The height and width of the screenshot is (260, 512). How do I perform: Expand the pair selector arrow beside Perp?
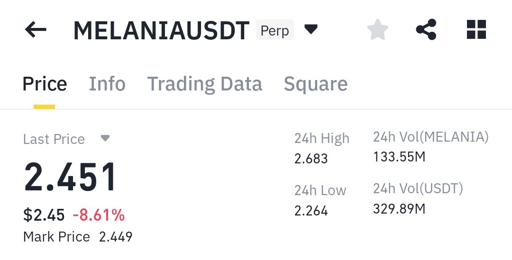[x=311, y=30]
